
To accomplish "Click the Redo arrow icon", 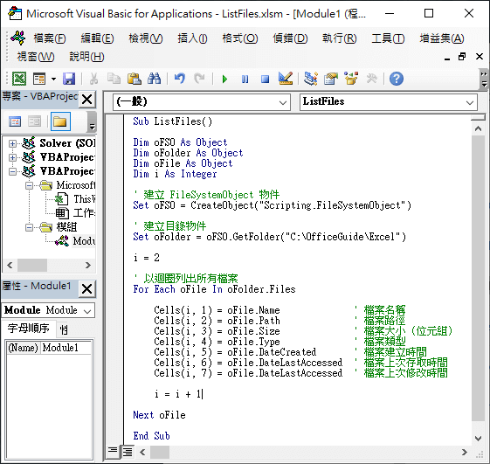I will (x=199, y=79).
